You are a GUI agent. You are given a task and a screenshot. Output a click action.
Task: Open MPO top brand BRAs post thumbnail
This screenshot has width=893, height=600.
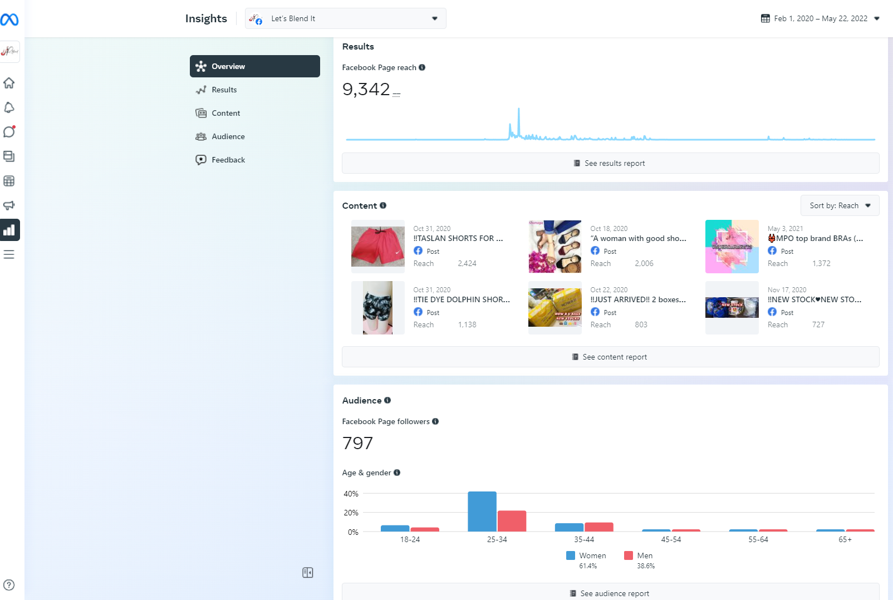tap(732, 247)
